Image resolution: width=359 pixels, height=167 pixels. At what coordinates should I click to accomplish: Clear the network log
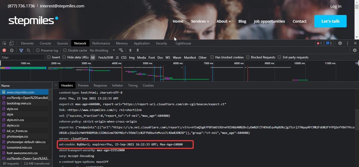pyautogui.click(x=12, y=50)
